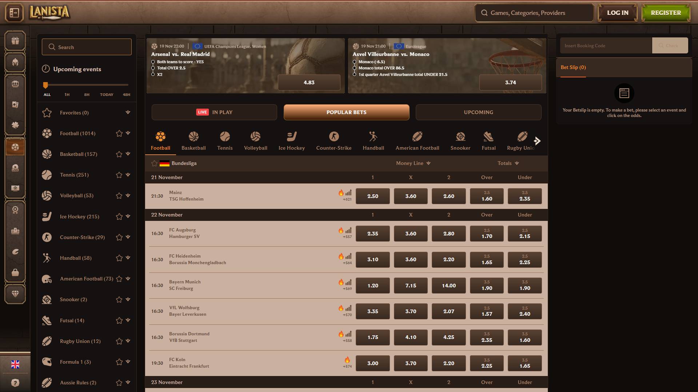Click the green REGISTER button
698x392 pixels.
click(665, 13)
